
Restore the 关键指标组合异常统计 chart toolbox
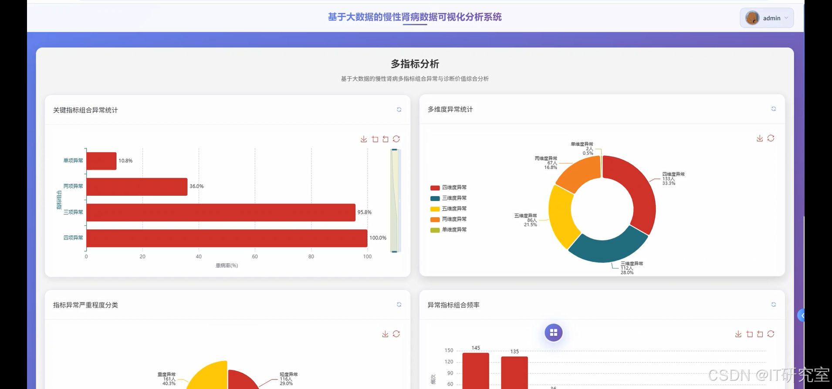(396, 139)
